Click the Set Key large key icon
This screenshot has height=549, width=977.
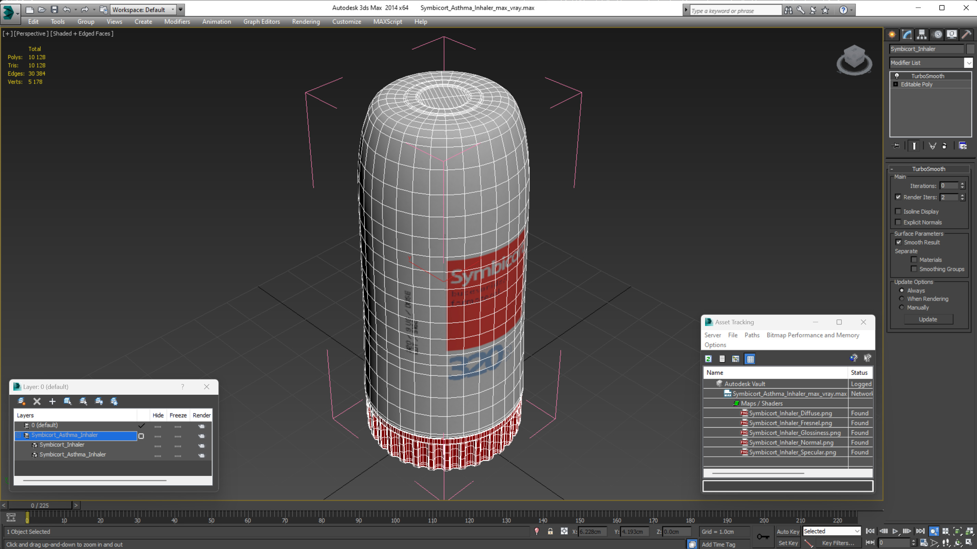point(763,536)
